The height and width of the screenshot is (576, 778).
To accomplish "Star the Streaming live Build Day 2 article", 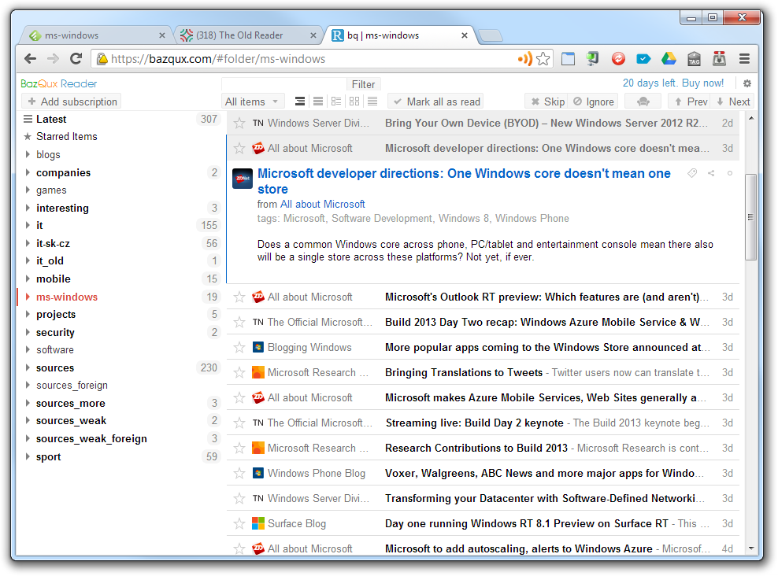I will coord(239,423).
